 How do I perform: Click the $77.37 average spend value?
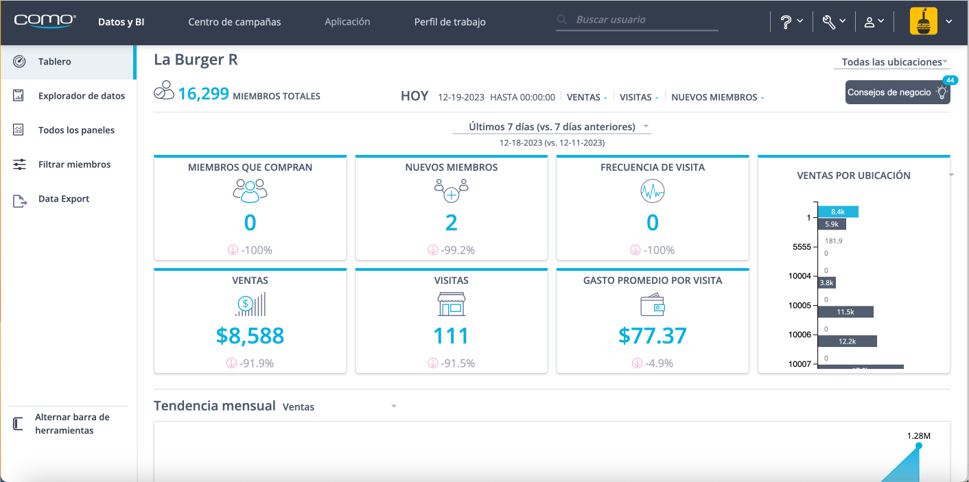tap(652, 336)
